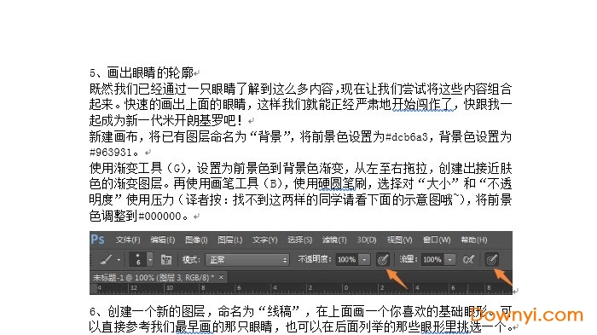
Task: Click the 模式: label text
Action: [191, 260]
